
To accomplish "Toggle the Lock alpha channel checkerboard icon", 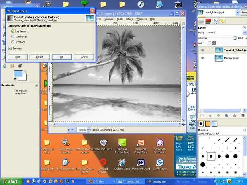I will pyautogui.click(x=214, y=43).
